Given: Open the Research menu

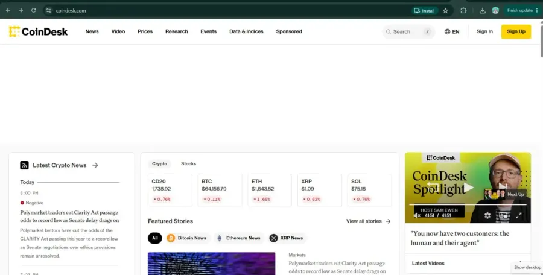Looking at the screenshot, I should [177, 31].
